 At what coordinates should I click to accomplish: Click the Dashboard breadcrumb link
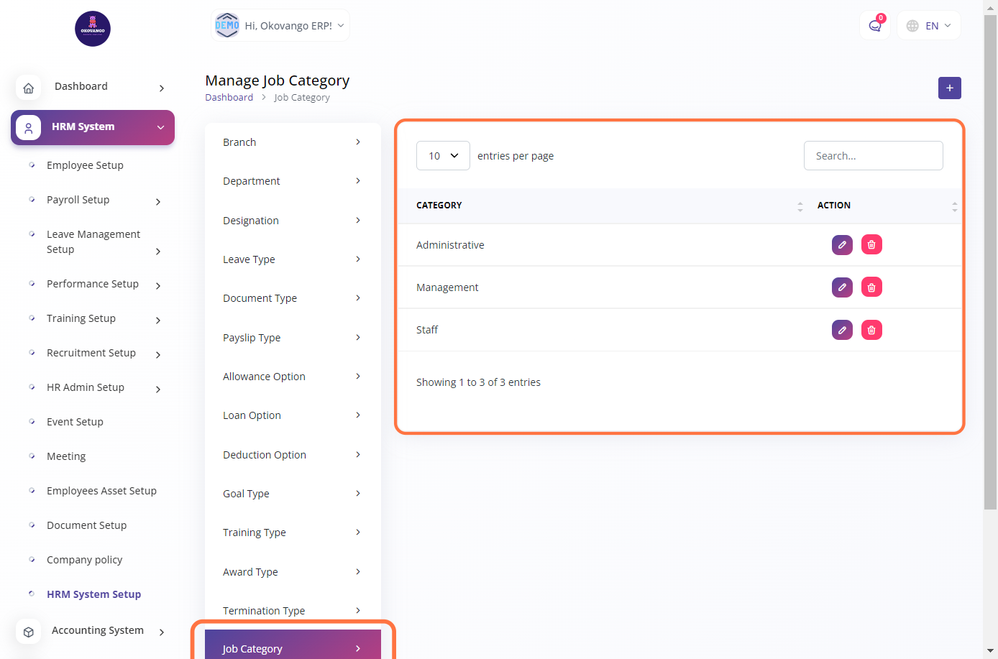point(229,98)
